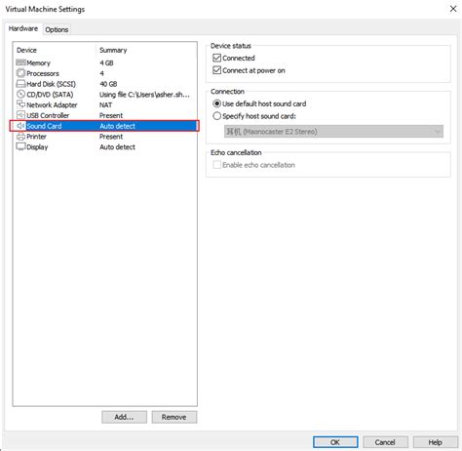The height and width of the screenshot is (451, 462).
Task: Select the USB Controller label
Action: pos(48,115)
